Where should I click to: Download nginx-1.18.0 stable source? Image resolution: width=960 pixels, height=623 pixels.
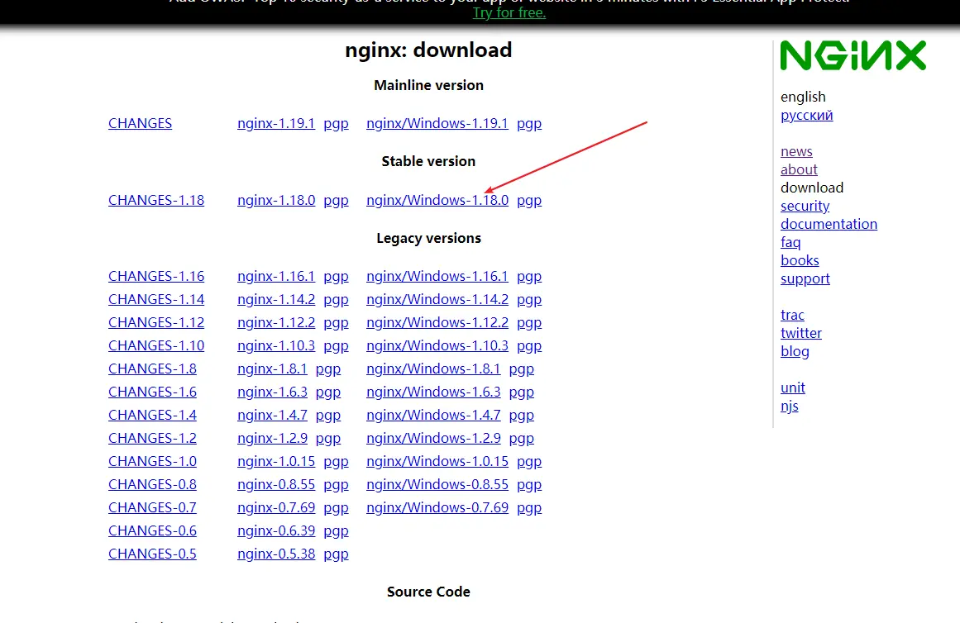pos(276,200)
